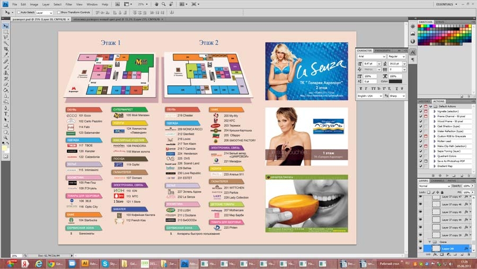Lock all icon in Layers panel
Viewport: 477px width, 269px height.
(443, 192)
